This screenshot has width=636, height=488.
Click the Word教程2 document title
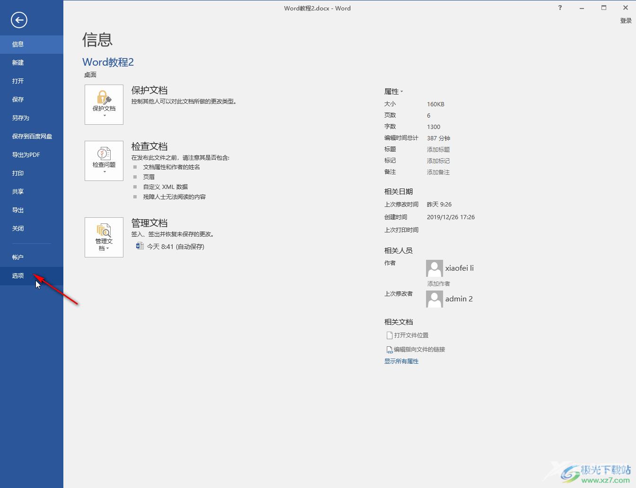[108, 62]
